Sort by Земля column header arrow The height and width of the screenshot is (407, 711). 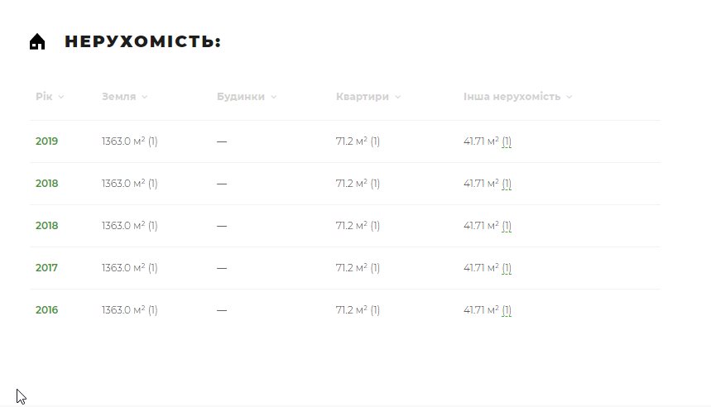144,97
